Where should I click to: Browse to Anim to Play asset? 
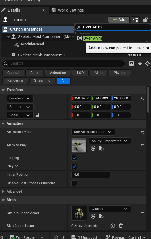(x=101, y=148)
